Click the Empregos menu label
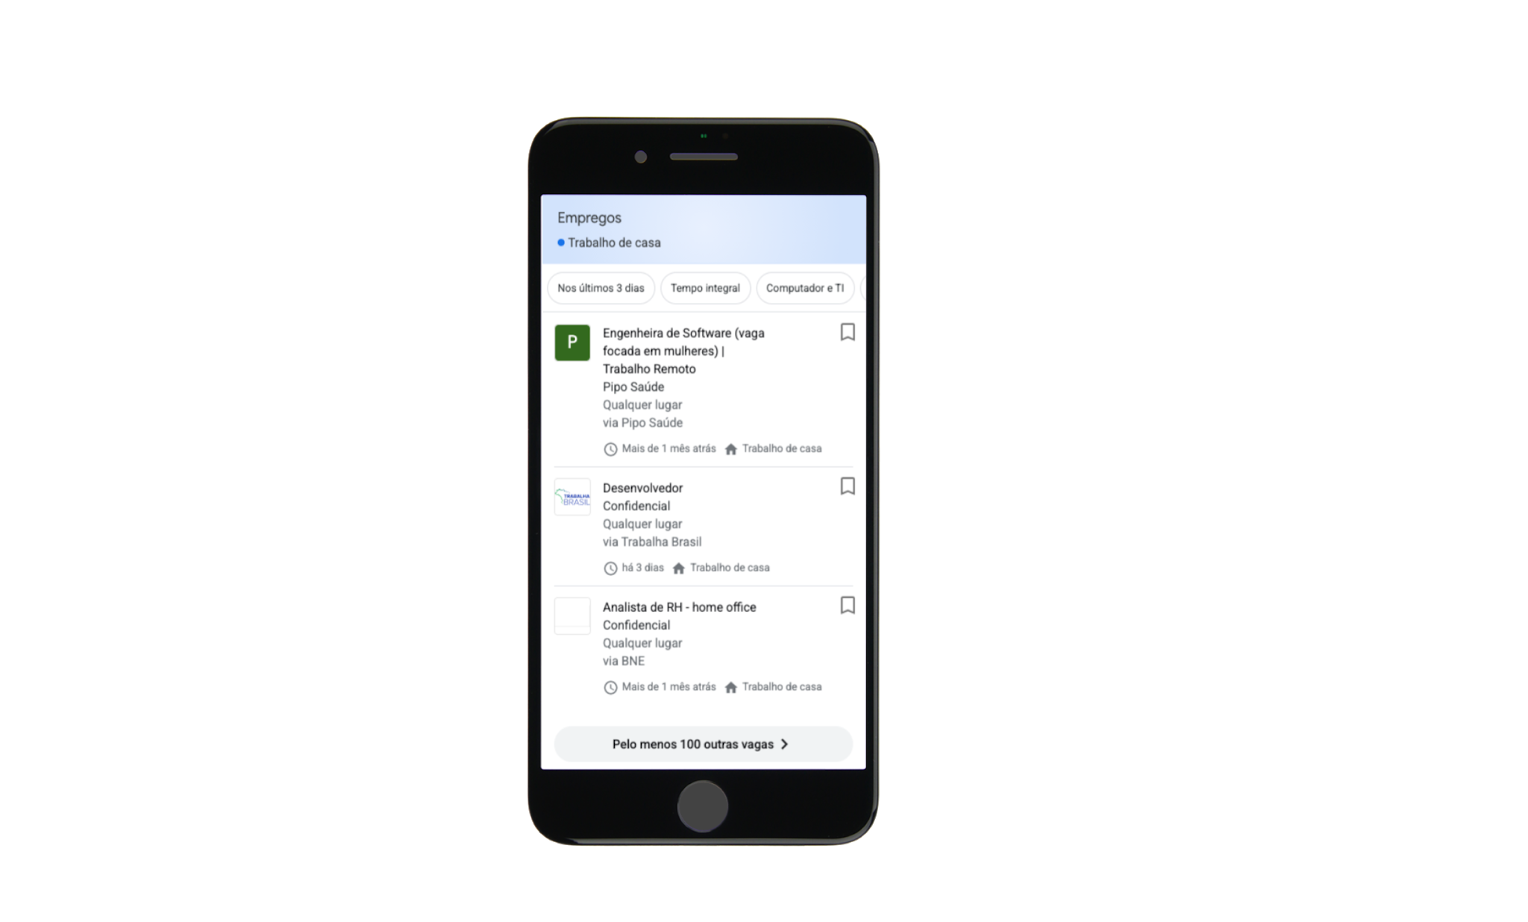1528x922 pixels. (x=588, y=217)
